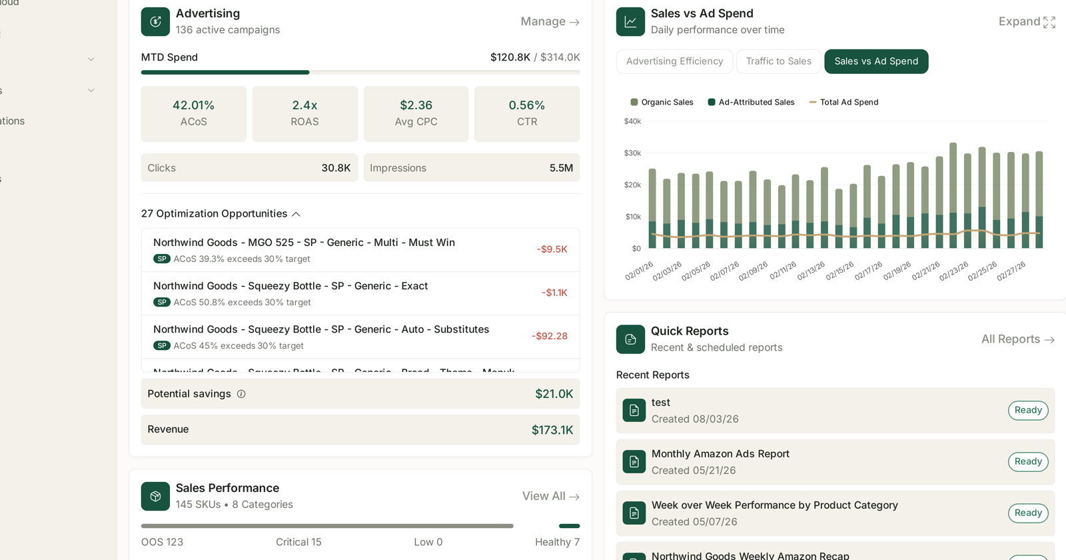
Task: Select the Sales vs Ad Spend tab
Action: (x=876, y=61)
